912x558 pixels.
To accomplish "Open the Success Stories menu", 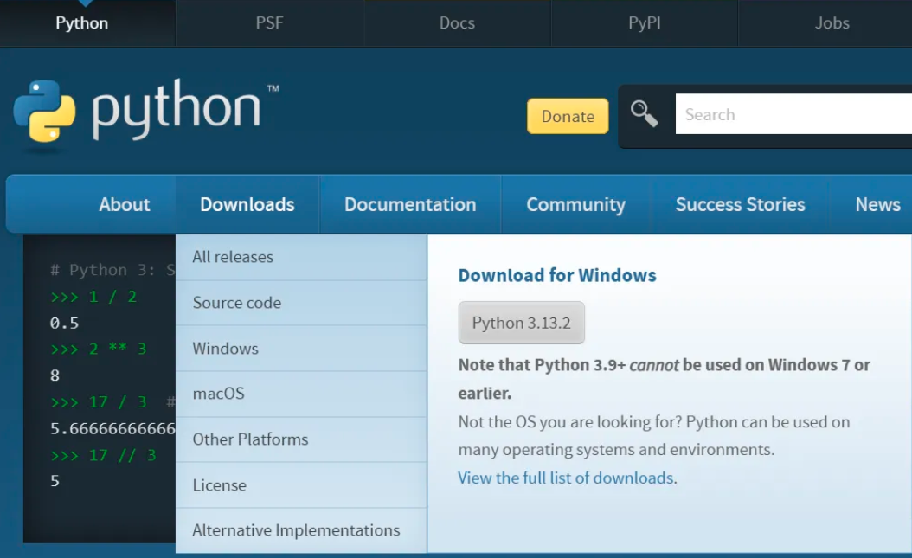I will 740,204.
